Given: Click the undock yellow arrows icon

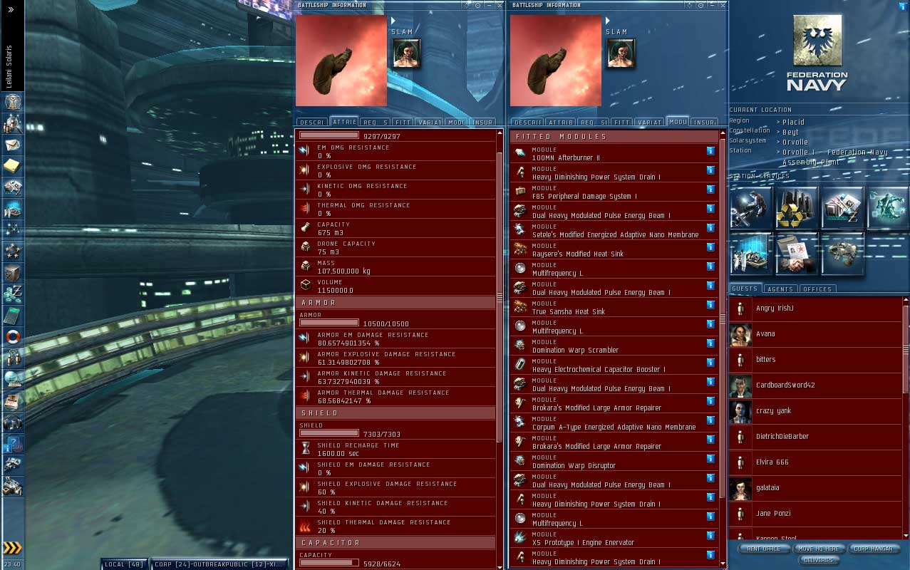Looking at the screenshot, I should 13,547.
